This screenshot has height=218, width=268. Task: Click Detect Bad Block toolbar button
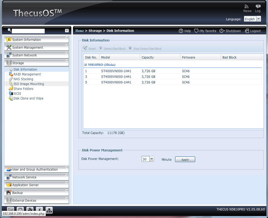(x=112, y=48)
